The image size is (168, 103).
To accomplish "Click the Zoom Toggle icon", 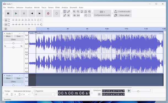I will click(x=90, y=12).
